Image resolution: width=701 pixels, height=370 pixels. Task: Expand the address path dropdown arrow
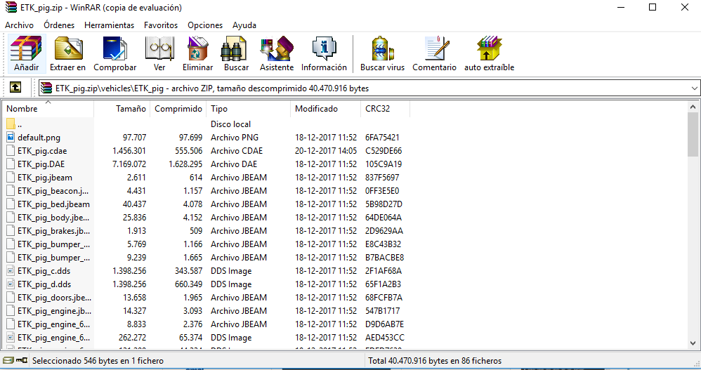click(x=694, y=88)
